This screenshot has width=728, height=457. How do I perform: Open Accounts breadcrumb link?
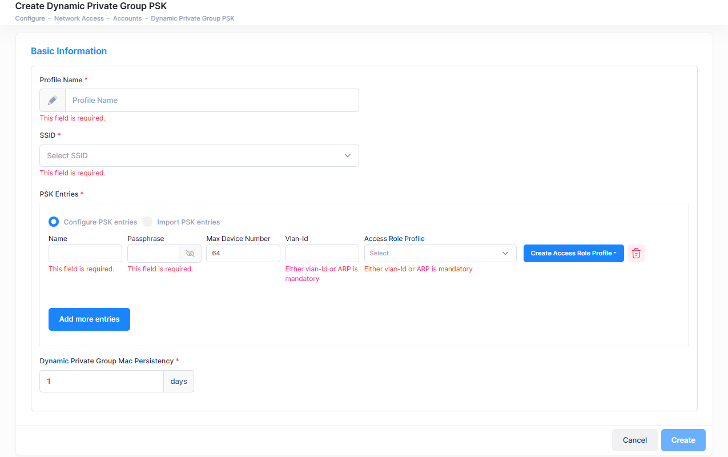(127, 19)
